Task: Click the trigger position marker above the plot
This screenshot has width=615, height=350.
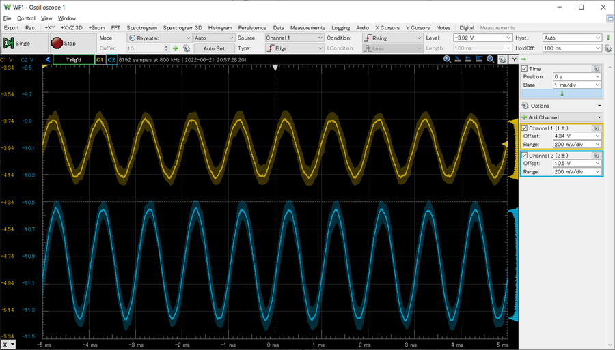Action: [275, 68]
